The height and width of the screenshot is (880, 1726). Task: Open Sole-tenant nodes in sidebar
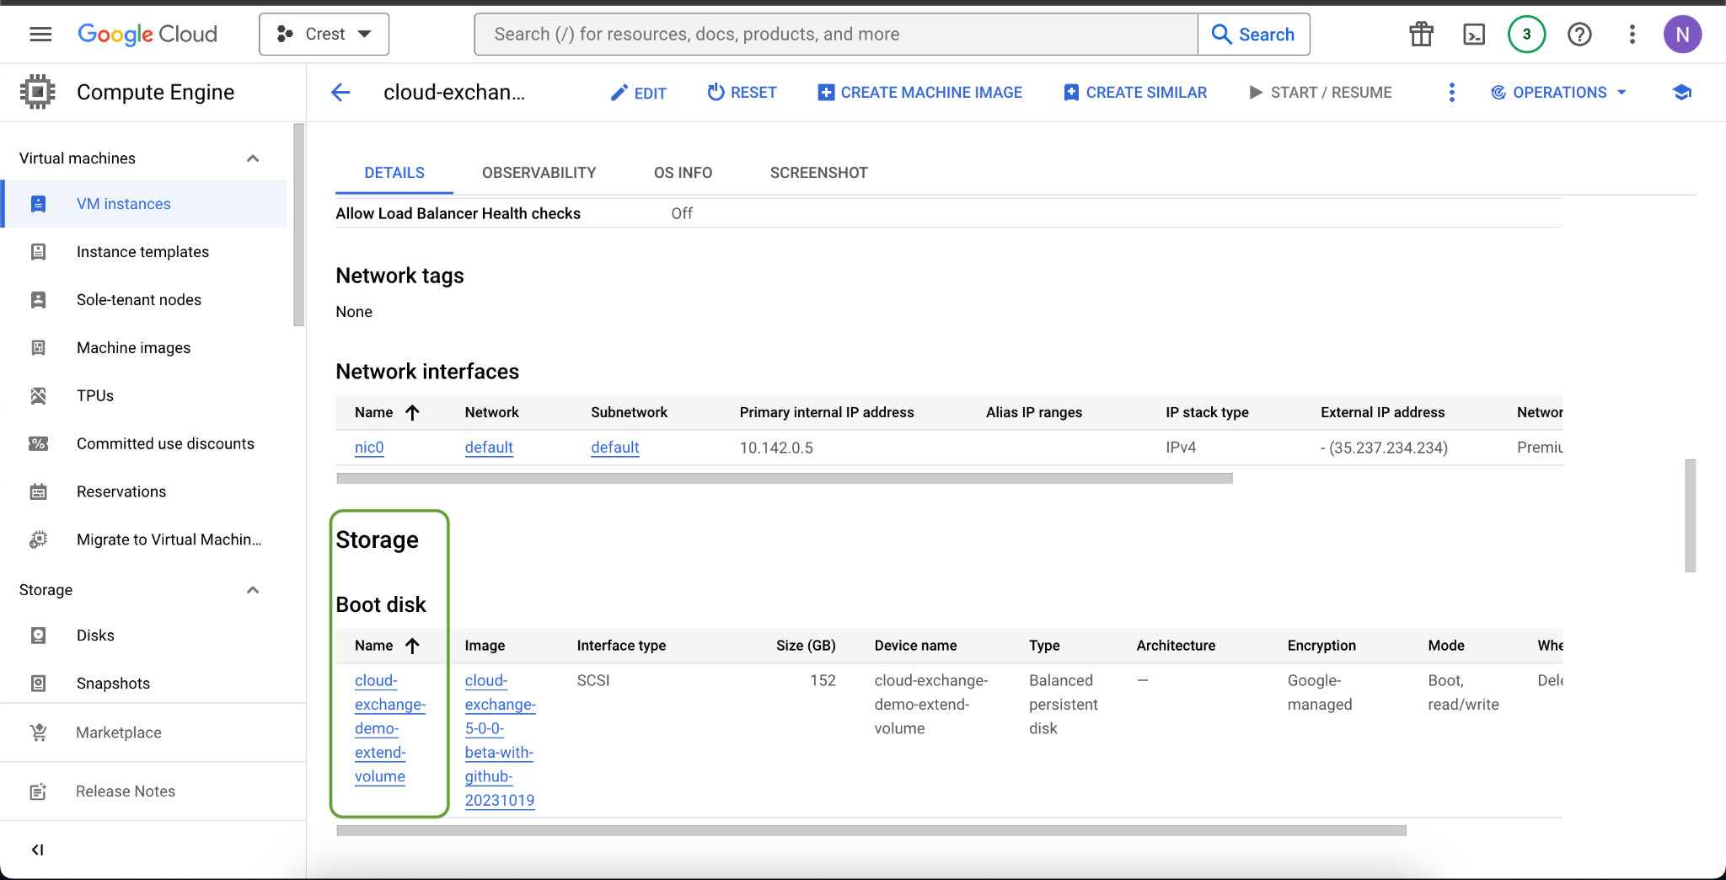tap(144, 300)
